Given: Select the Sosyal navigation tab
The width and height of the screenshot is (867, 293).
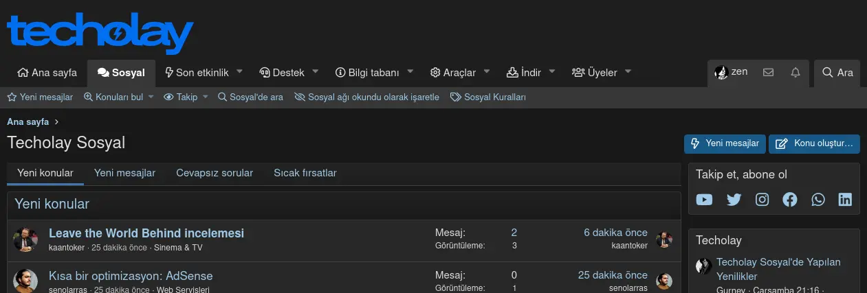Looking at the screenshot, I should (121, 72).
